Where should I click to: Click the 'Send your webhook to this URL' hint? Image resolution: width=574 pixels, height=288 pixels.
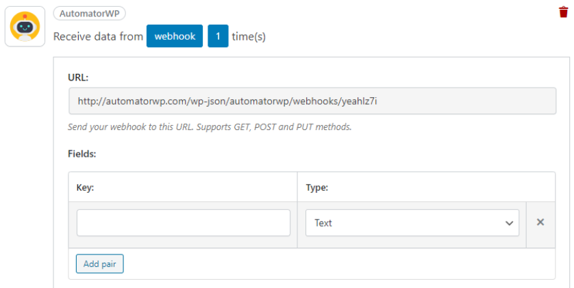210,127
